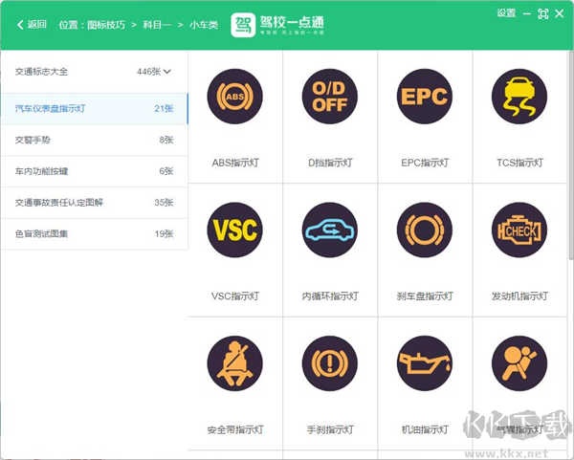574x460 pixels.
Task: Select 车内功能按键 category
Action: (x=95, y=171)
